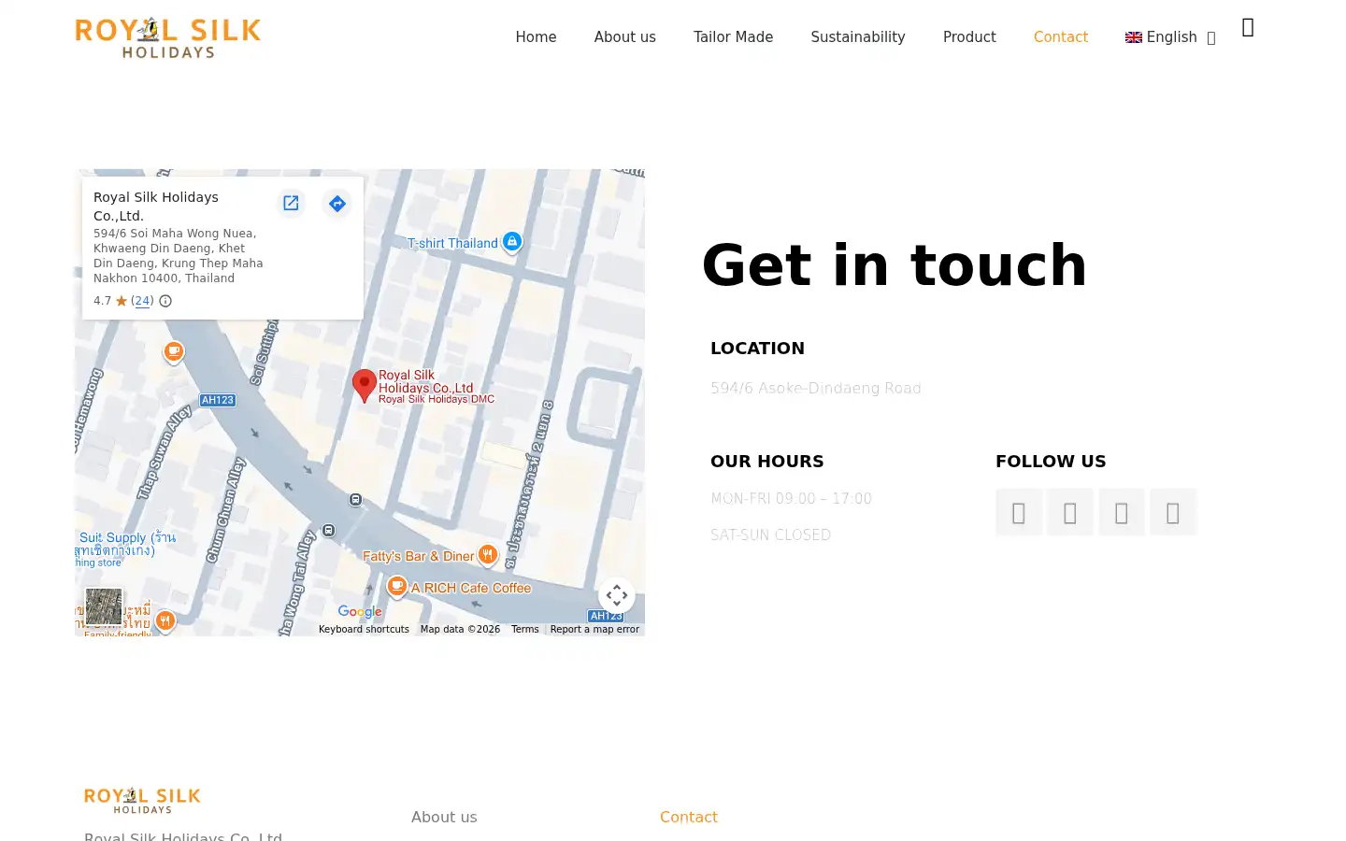Click the T-shirt Thailand shop marker

tap(512, 242)
